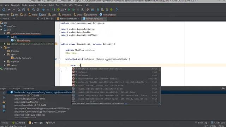Screen dimensions: 226x127
Task: Click the Undo arrow icon
Action: [x=9, y=10]
